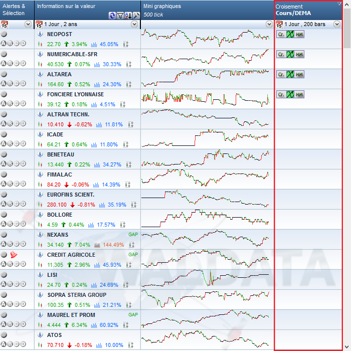
Task: Click the info icon next to ICADE
Action: pos(40,134)
